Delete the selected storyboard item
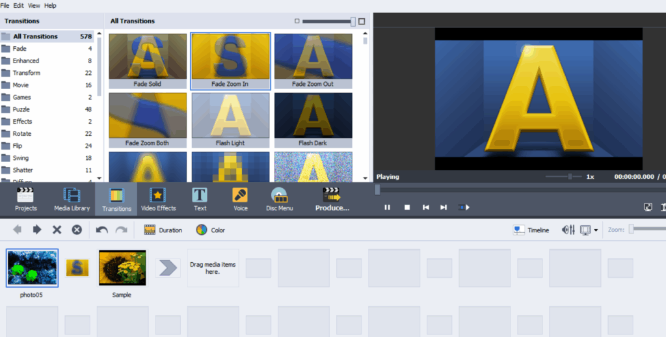The image size is (666, 337). [57, 230]
